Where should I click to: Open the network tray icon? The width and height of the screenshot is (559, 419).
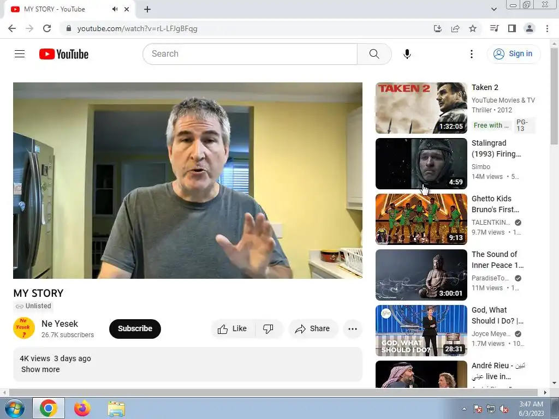point(491,409)
